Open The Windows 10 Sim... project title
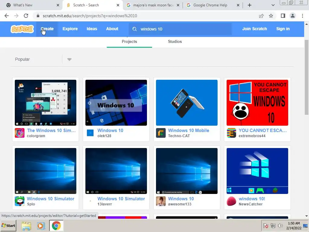 coord(51,130)
